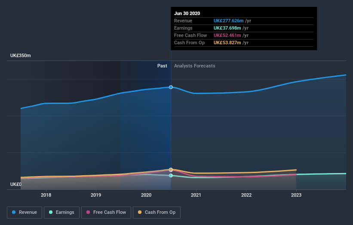353x225 pixels.
Task: Click the Cash From Op label in tooltip
Action: (189, 43)
